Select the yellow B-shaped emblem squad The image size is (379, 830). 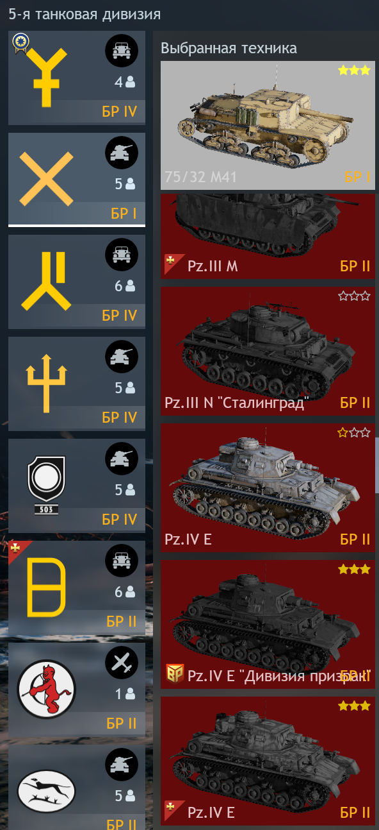77,588
